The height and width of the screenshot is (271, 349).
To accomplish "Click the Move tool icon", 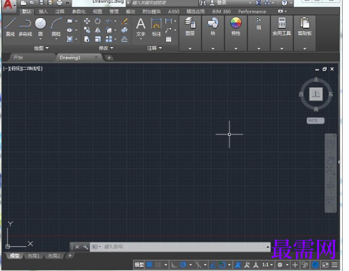I will click(87, 21).
